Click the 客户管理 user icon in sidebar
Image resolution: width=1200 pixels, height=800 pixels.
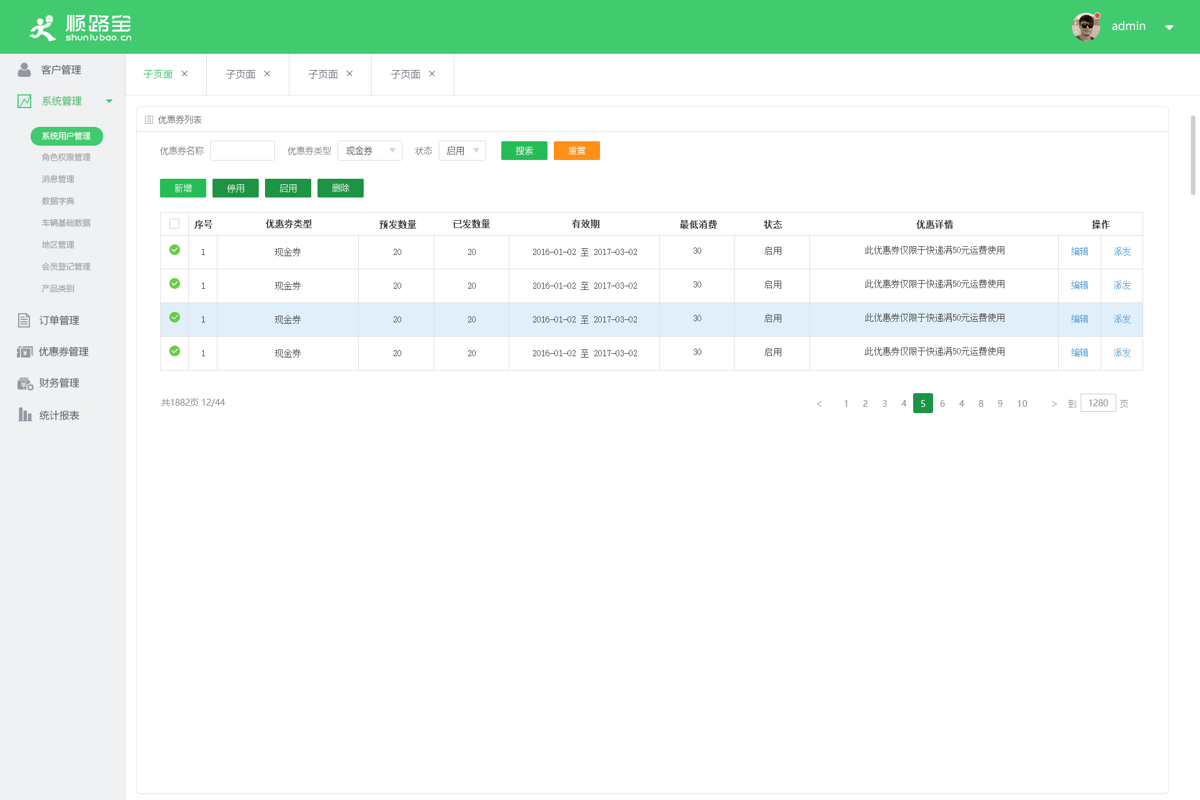click(x=24, y=69)
